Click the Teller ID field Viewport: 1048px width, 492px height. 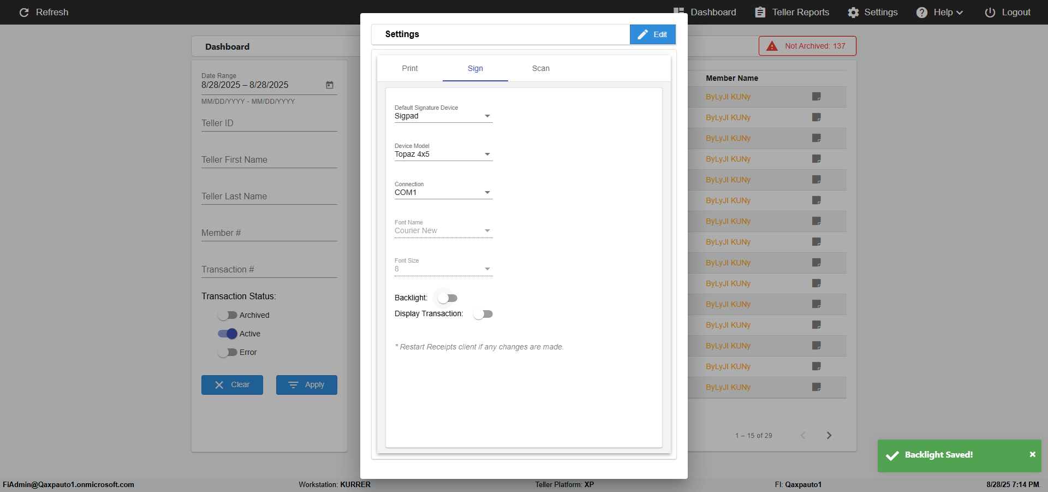pyautogui.click(x=269, y=123)
